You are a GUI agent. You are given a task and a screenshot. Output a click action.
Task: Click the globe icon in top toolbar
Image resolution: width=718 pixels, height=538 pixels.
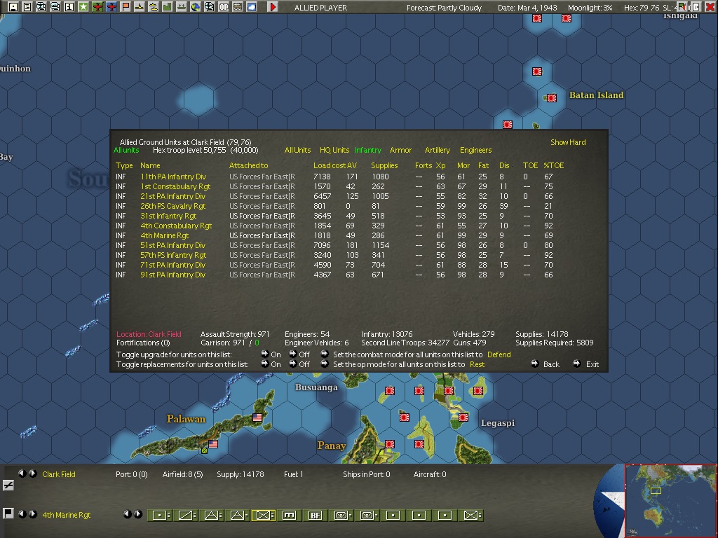(196, 7)
